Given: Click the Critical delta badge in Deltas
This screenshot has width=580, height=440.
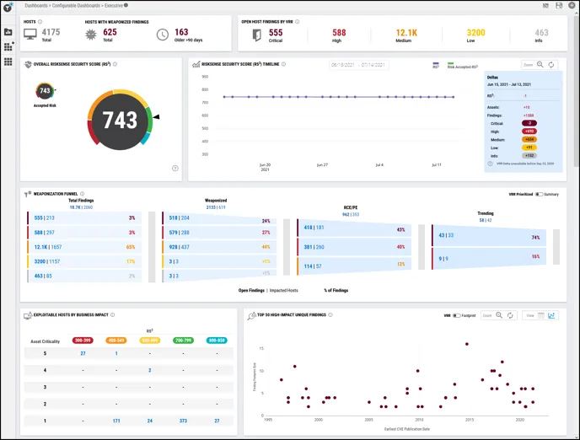Looking at the screenshot, I should (529, 123).
